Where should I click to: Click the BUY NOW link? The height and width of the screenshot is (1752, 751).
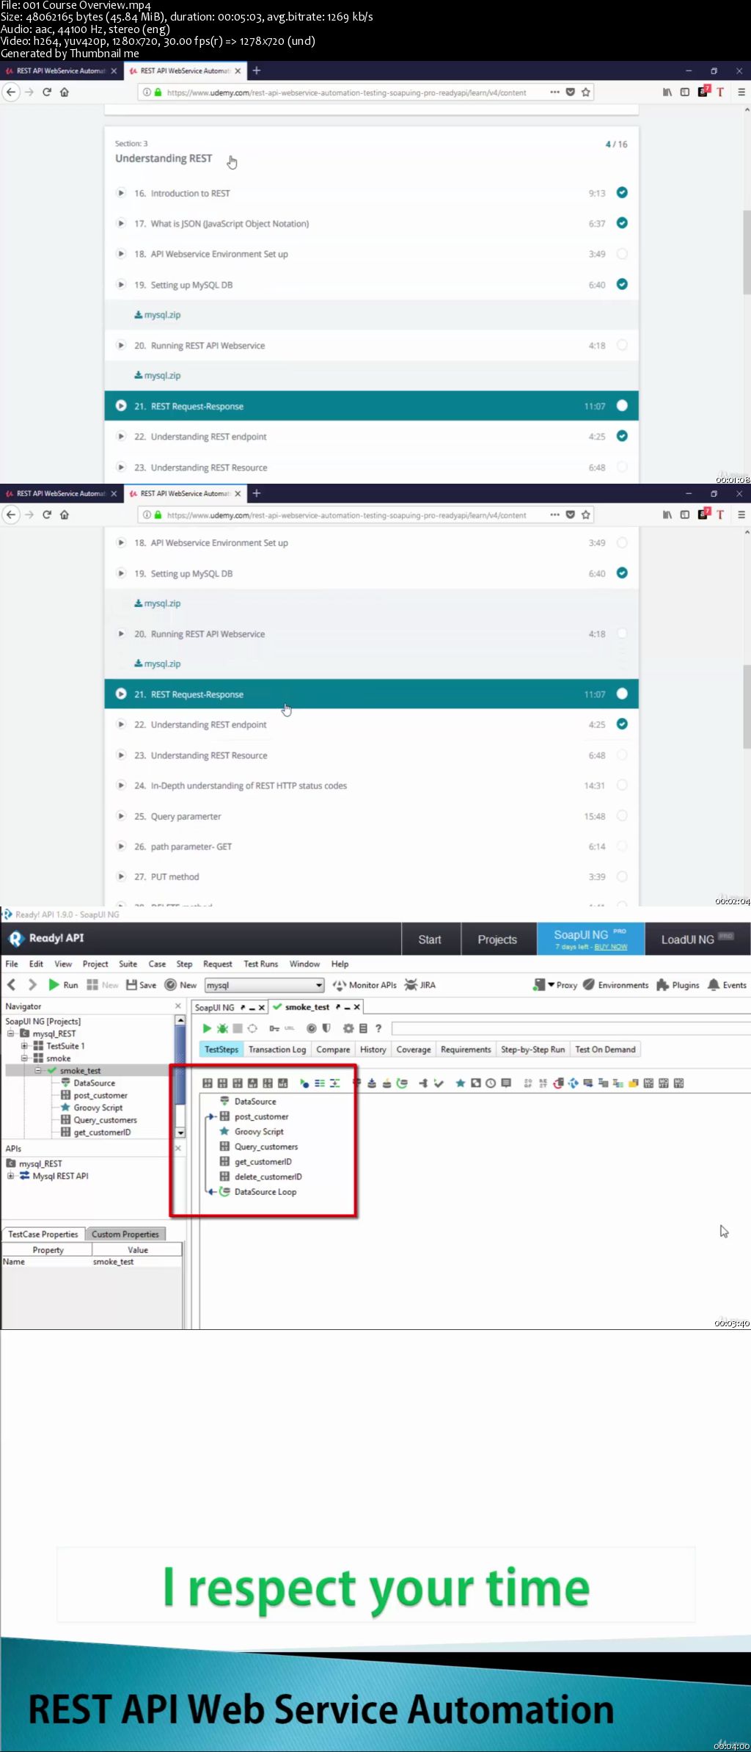click(611, 947)
